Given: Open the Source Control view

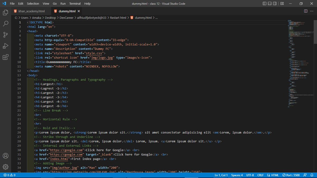Looking at the screenshot, I should [x=6, y=35].
